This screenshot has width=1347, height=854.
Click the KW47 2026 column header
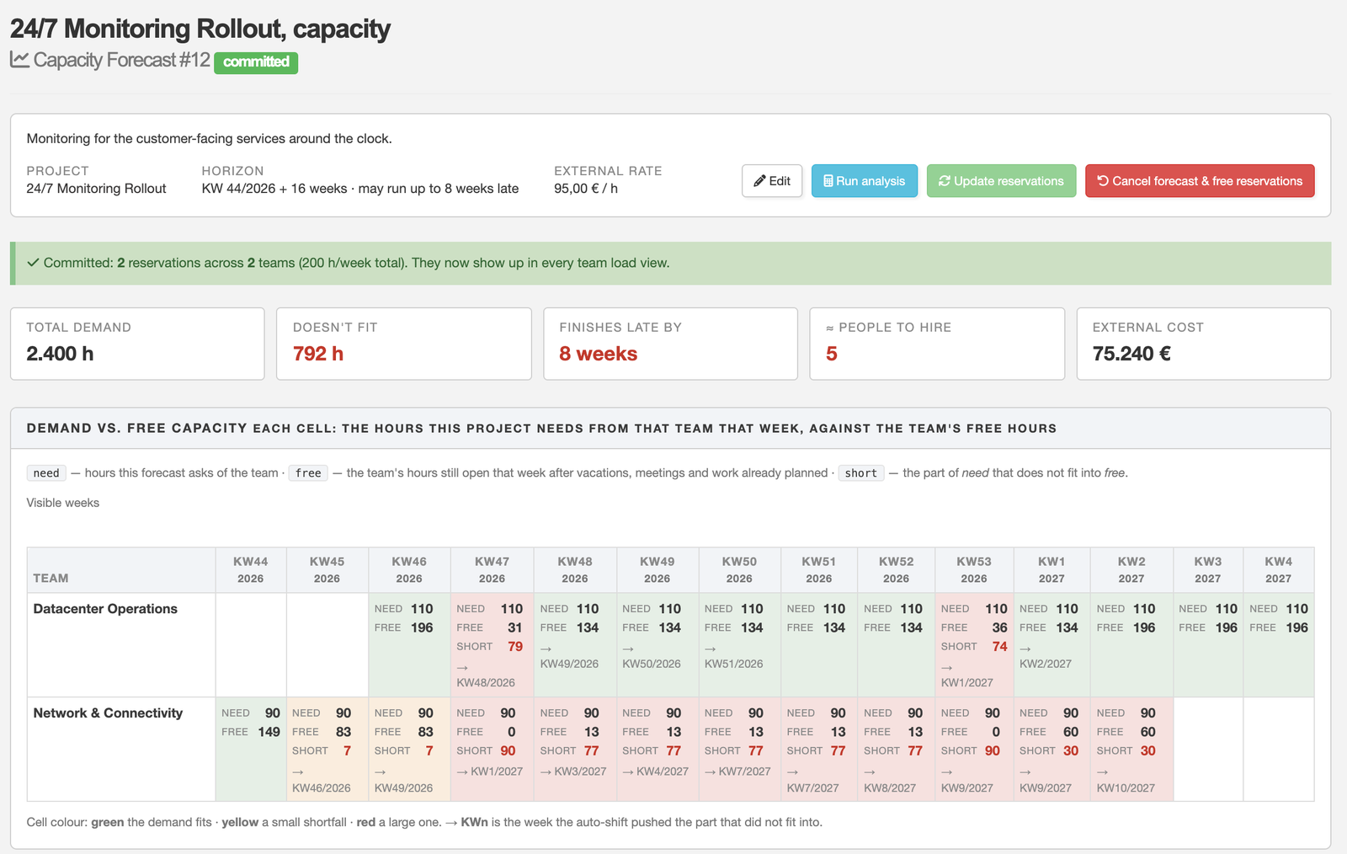click(x=492, y=570)
